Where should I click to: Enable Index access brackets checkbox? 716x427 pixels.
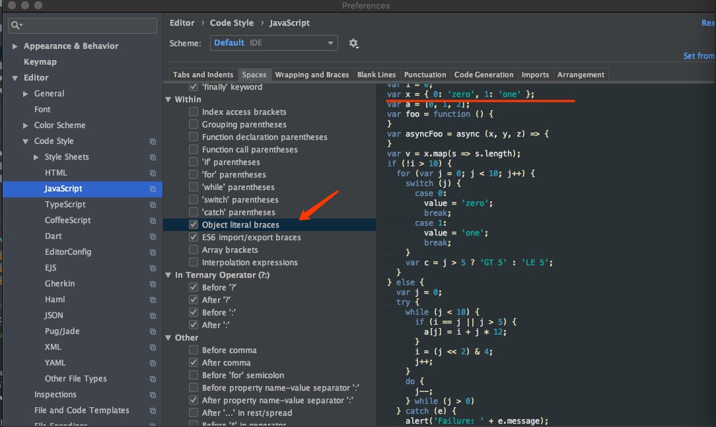tap(194, 112)
